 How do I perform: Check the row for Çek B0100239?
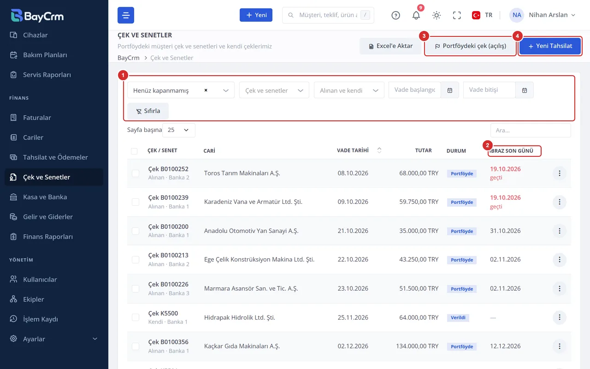pos(136,202)
